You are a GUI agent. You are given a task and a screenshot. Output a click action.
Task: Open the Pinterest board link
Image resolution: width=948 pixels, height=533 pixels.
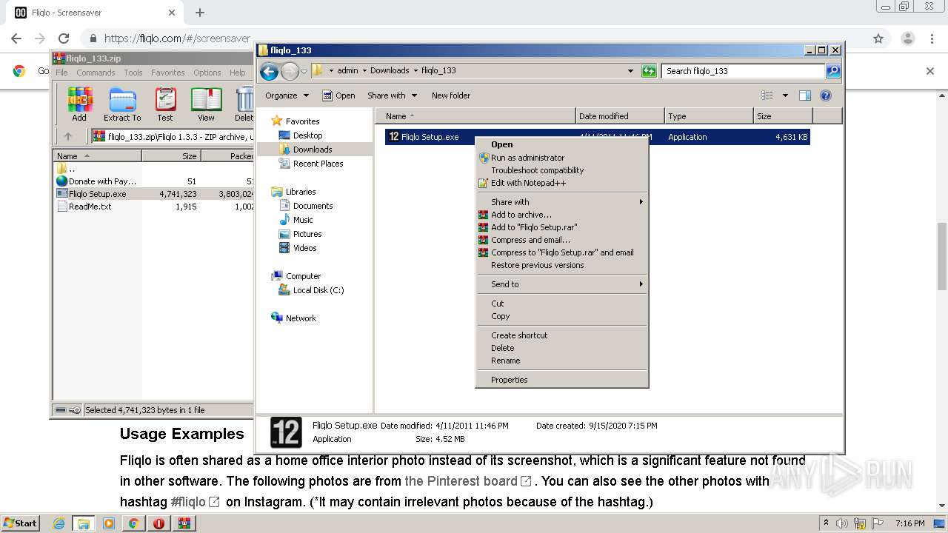coord(468,481)
